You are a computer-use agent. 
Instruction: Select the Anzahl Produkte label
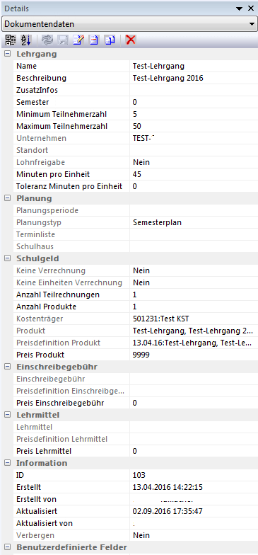coord(47,307)
